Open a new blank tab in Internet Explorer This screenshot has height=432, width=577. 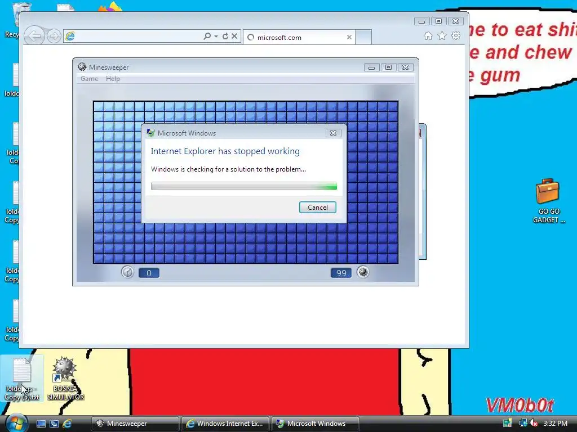coord(363,37)
